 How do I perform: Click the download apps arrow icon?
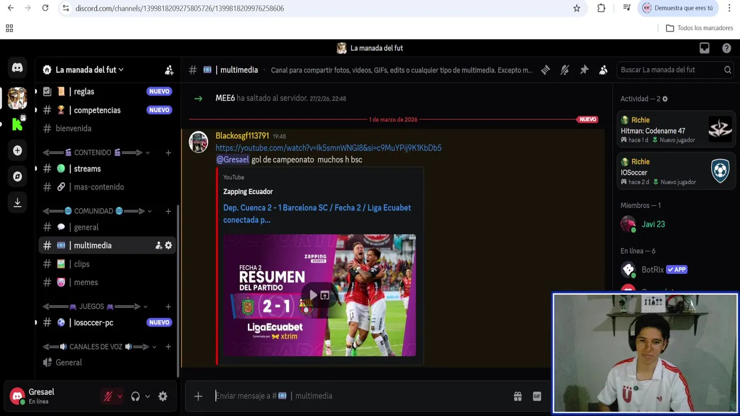tap(17, 202)
